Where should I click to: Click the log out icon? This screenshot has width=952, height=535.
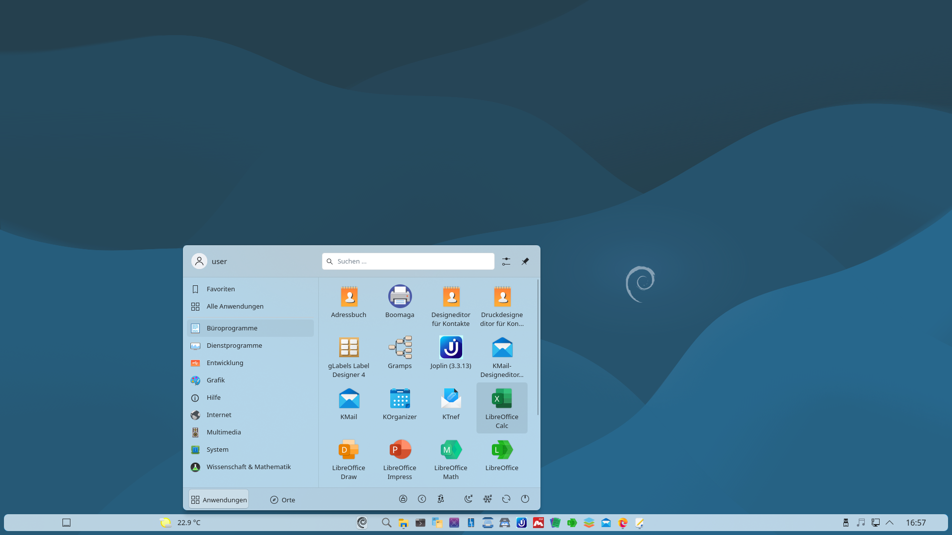pos(422,499)
